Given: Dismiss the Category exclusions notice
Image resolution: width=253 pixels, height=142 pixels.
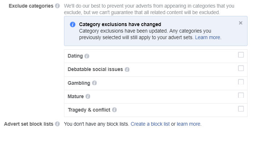Looking at the screenshot, I should [241, 23].
